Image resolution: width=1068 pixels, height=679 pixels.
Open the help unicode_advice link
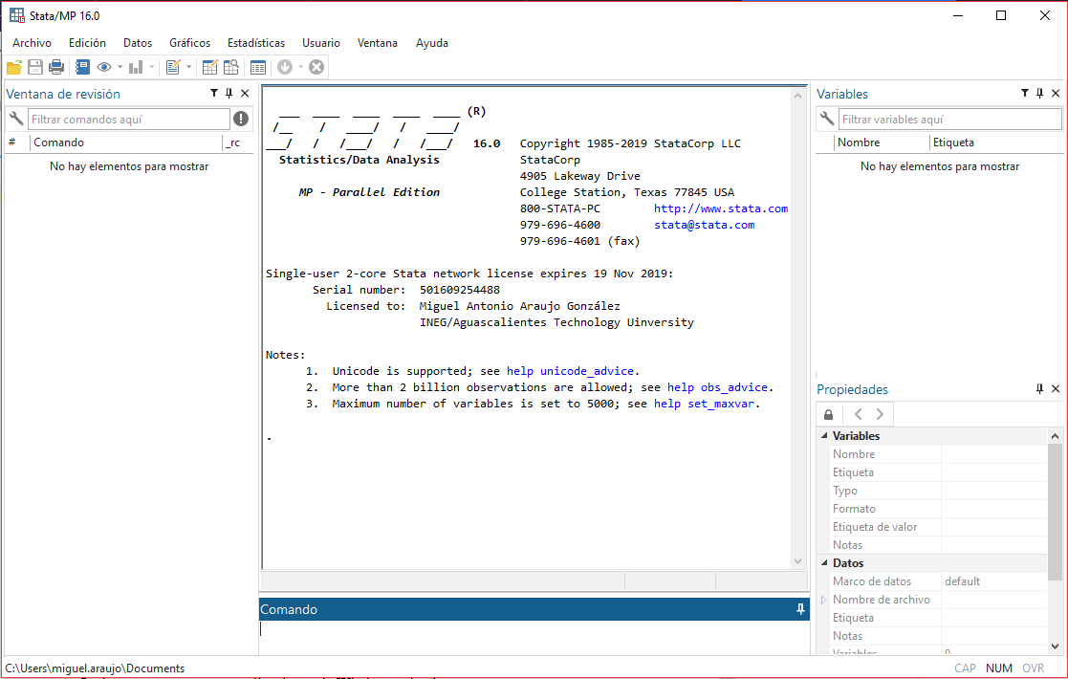coord(570,371)
